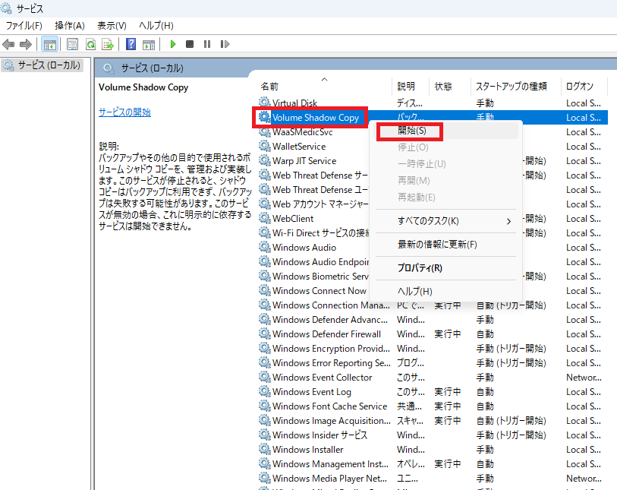Click the gear icon beside WalletService
This screenshot has width=617, height=490.
click(264, 146)
